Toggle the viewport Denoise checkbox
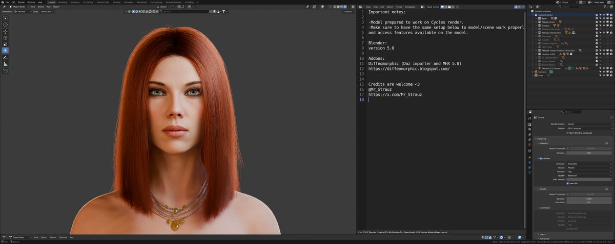 [x=540, y=158]
